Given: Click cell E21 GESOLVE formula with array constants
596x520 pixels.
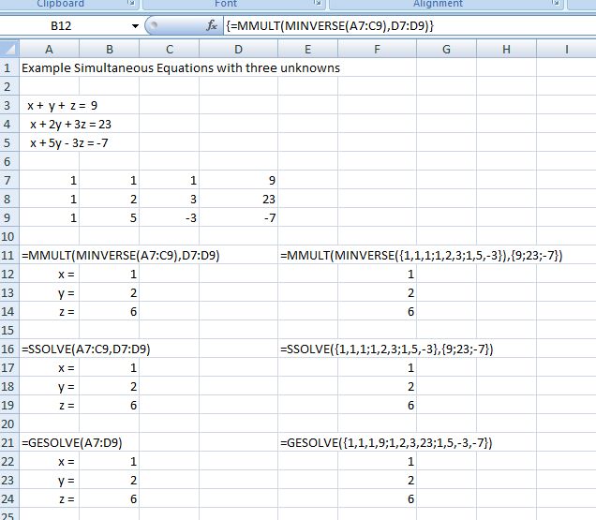Looking at the screenshot, I should click(386, 443).
